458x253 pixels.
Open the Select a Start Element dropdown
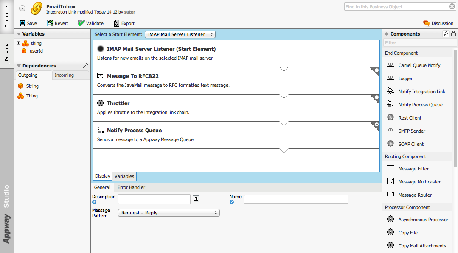[180, 34]
